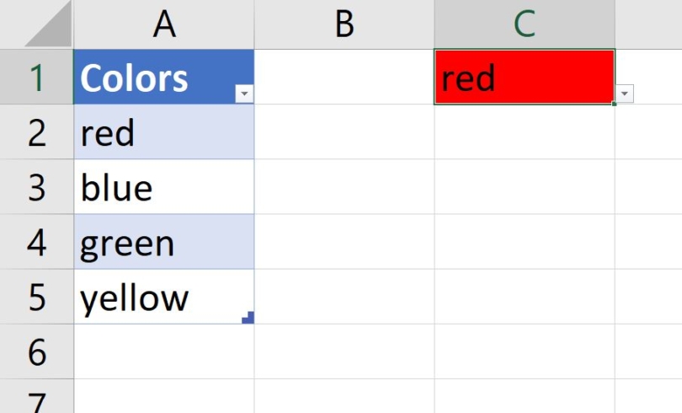Screen dimensions: 682x413
Task: Open the Colors column filter dropdown
Action: coord(244,94)
